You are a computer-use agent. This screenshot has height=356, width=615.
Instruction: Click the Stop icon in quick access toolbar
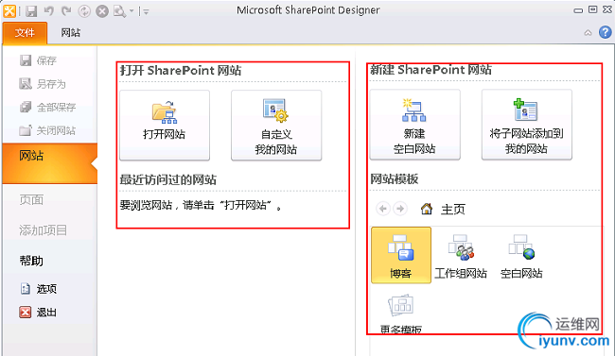tap(102, 11)
